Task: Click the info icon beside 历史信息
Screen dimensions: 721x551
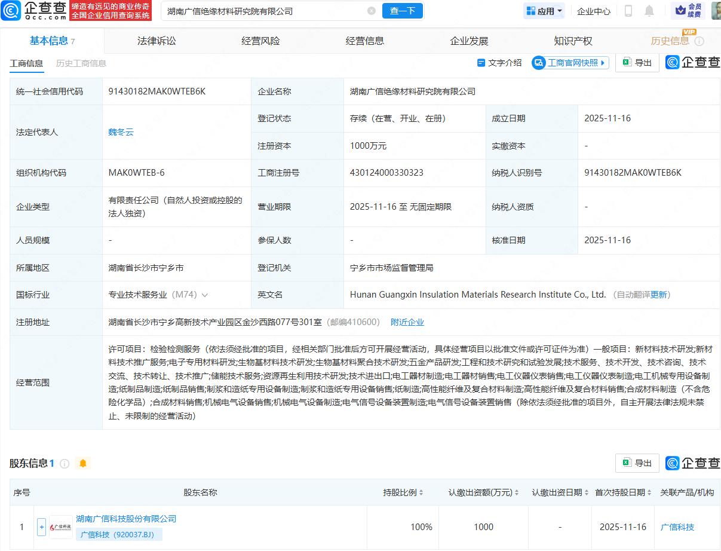Action: 699,41
